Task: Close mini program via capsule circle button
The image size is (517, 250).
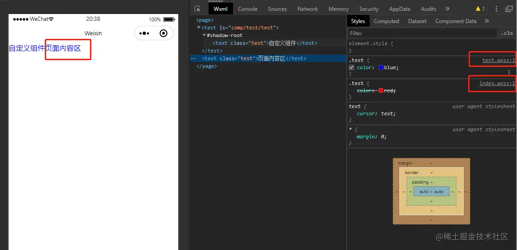Action: pyautogui.click(x=163, y=33)
